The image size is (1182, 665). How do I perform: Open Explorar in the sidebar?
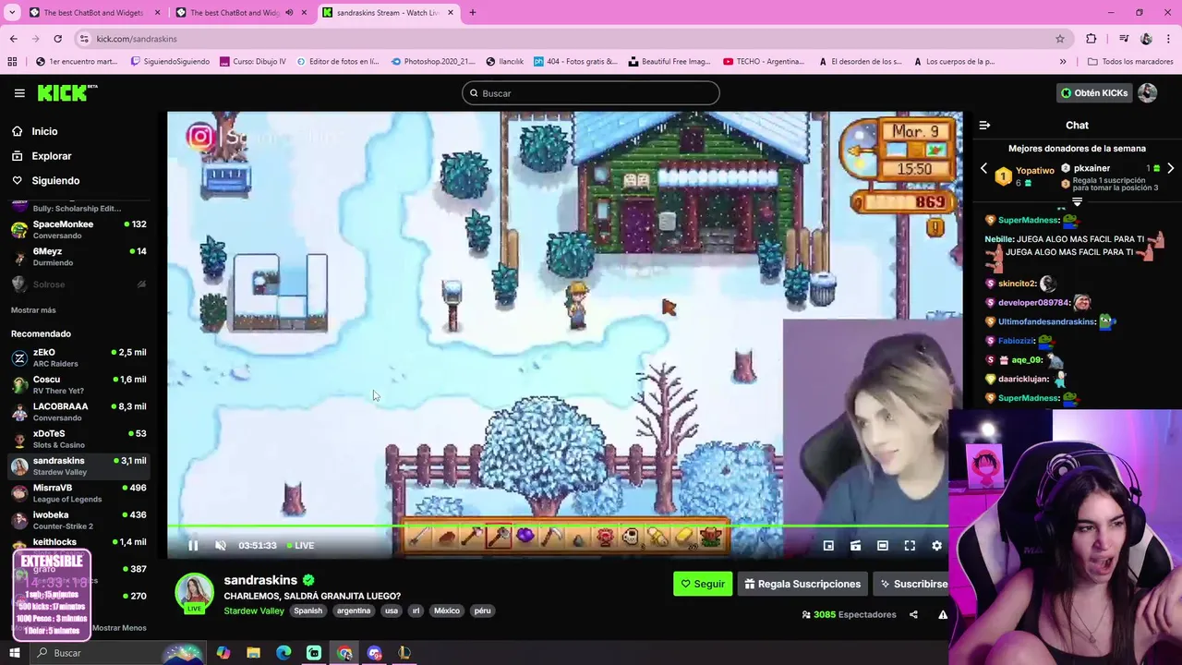point(51,156)
